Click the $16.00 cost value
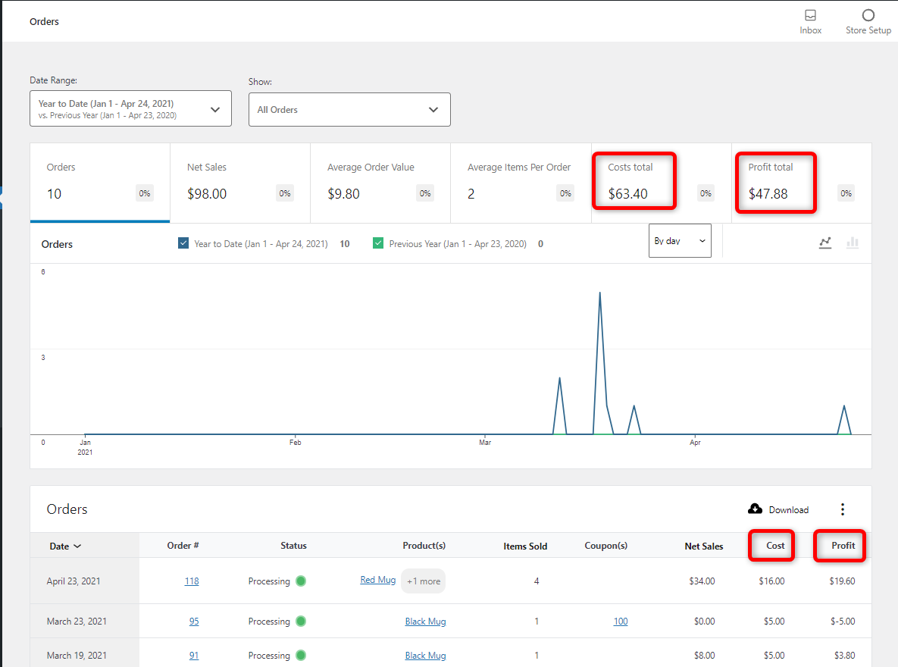The image size is (898, 667). [x=771, y=581]
